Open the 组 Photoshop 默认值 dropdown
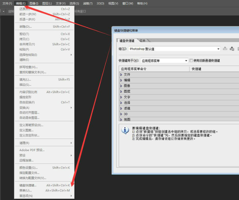Image resolution: width=239 pixels, height=200 pixels. click(218, 49)
